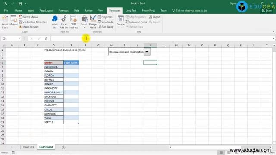The width and height of the screenshot is (276, 155).
Task: Select the Please choose Business Segment cell
Action: pyautogui.click(x=65, y=50)
